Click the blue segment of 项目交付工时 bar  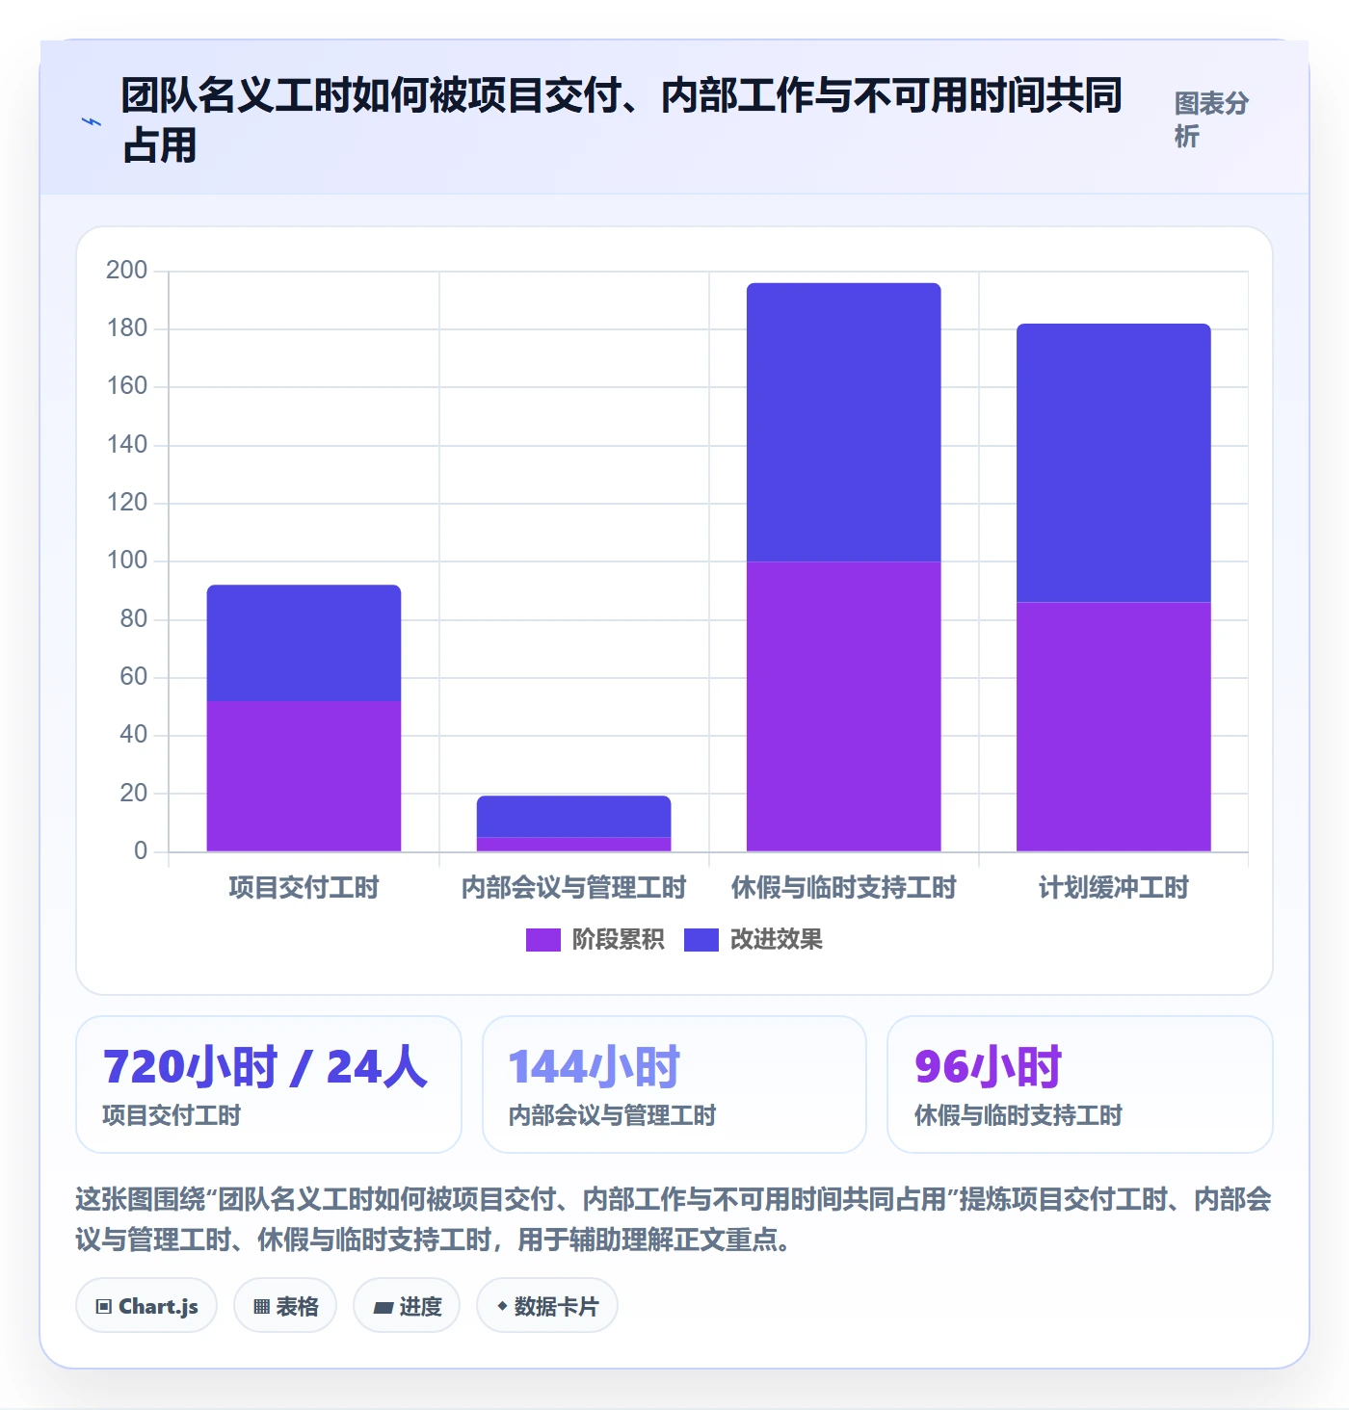point(304,642)
